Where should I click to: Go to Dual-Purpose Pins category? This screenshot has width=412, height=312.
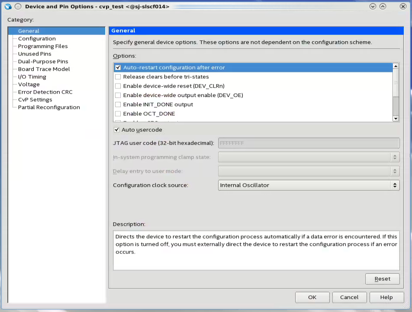pyautogui.click(x=43, y=62)
